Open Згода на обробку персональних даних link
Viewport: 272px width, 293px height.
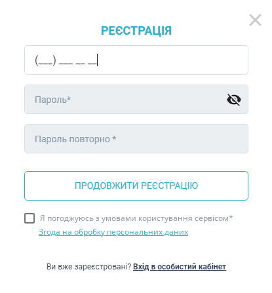click(x=113, y=232)
